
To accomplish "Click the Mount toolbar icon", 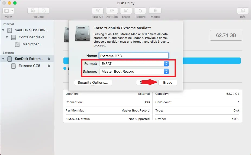I will pyautogui.click(x=155, y=11).
